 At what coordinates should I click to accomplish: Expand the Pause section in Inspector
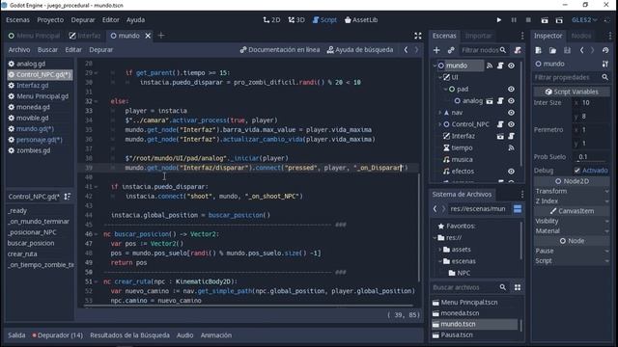(x=572, y=251)
